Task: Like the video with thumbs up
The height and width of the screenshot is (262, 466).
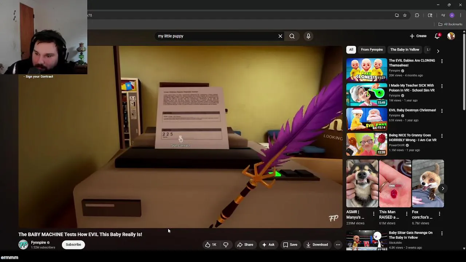Action: (211, 245)
